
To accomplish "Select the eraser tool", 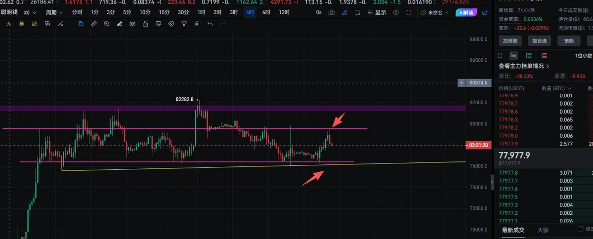I will pos(120,23).
